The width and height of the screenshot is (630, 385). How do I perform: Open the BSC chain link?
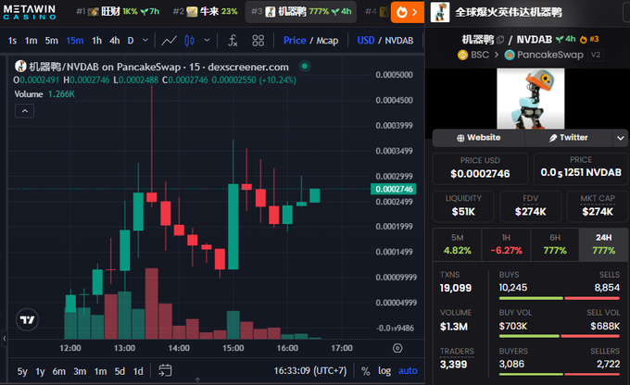coord(473,55)
